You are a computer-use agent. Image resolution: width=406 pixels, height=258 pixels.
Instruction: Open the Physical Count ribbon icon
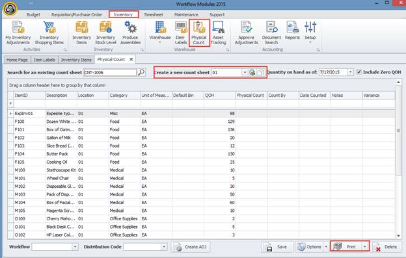click(x=198, y=33)
